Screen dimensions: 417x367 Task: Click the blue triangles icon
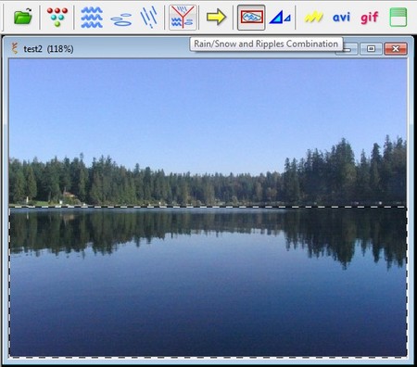click(280, 17)
